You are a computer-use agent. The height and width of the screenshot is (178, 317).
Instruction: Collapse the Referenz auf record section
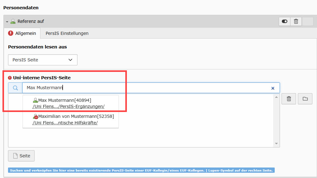pyautogui.click(x=7, y=22)
